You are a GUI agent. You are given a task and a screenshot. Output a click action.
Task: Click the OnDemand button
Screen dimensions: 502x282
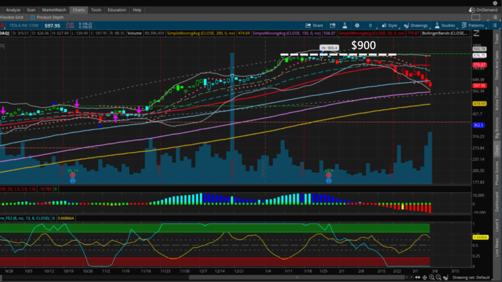[483, 10]
